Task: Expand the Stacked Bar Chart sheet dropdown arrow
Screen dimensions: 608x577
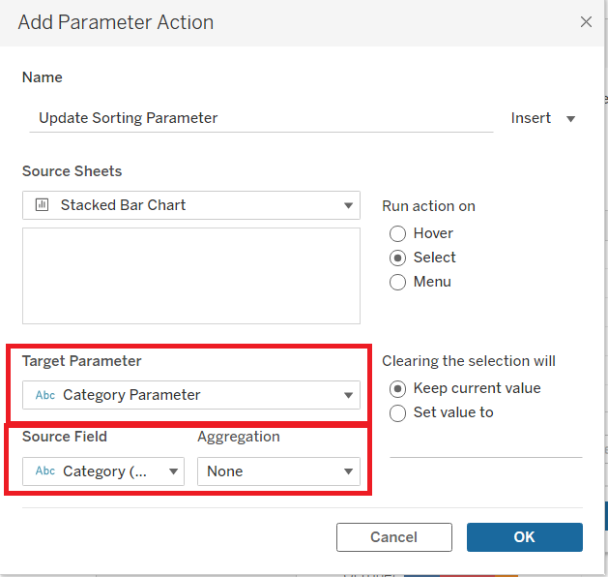Action: click(348, 205)
